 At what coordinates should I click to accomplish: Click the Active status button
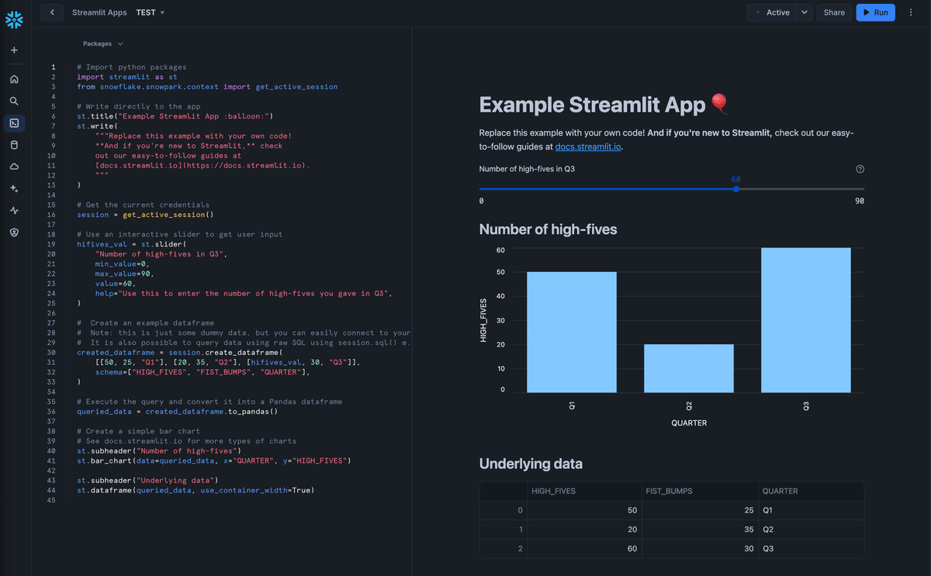click(x=771, y=12)
